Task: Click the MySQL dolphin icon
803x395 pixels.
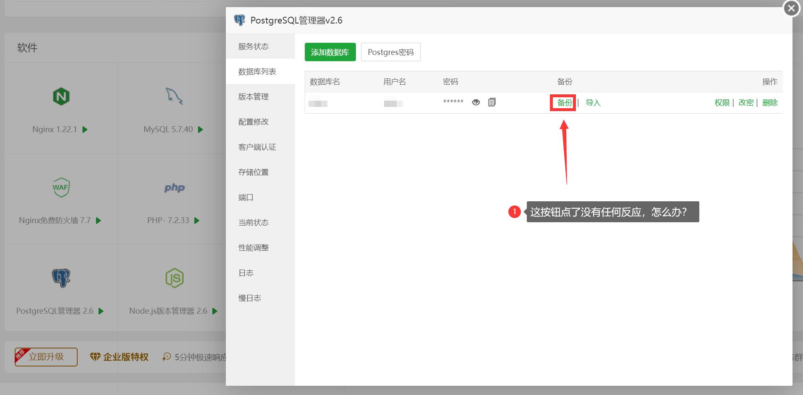Action: [174, 96]
